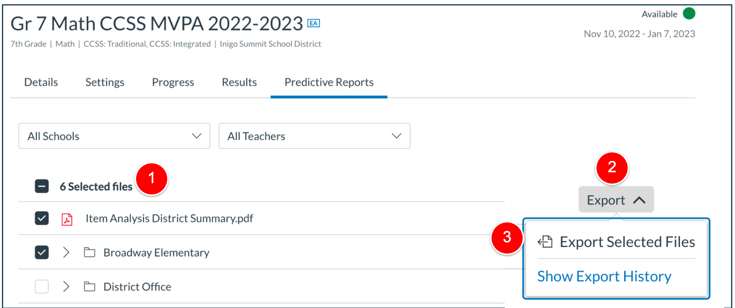Open the All Schools dropdown
The height and width of the screenshot is (308, 735).
pos(114,136)
